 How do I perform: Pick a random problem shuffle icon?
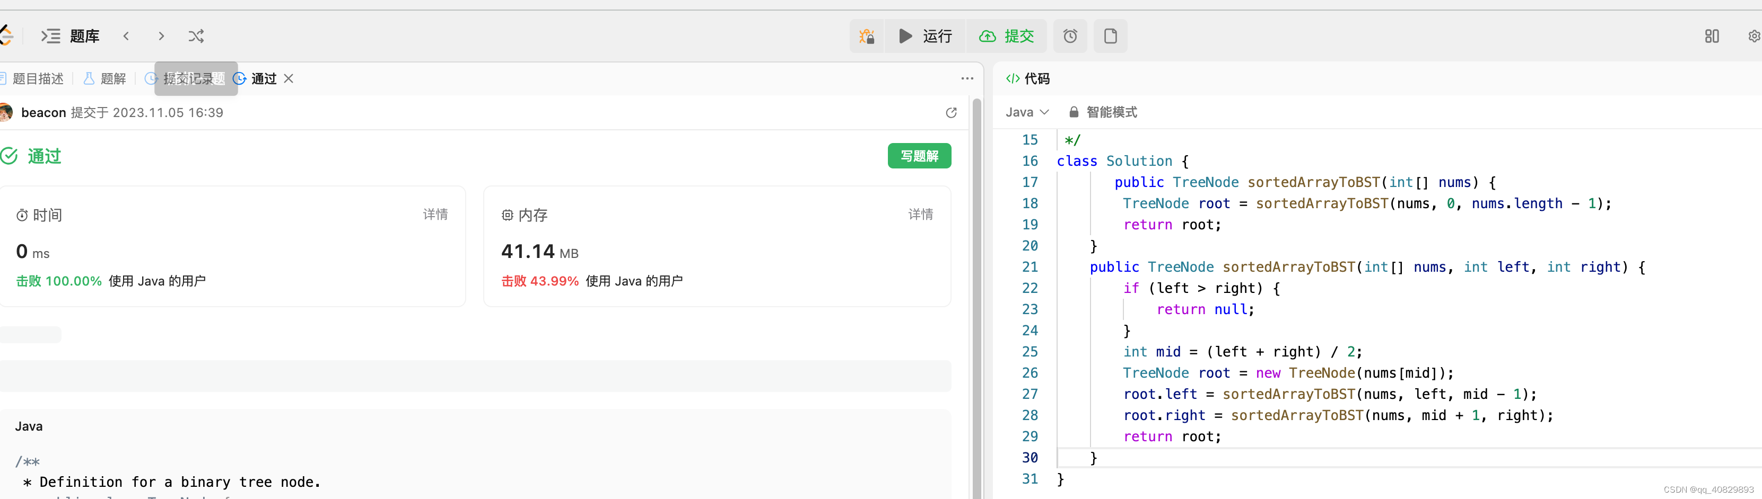click(x=196, y=36)
